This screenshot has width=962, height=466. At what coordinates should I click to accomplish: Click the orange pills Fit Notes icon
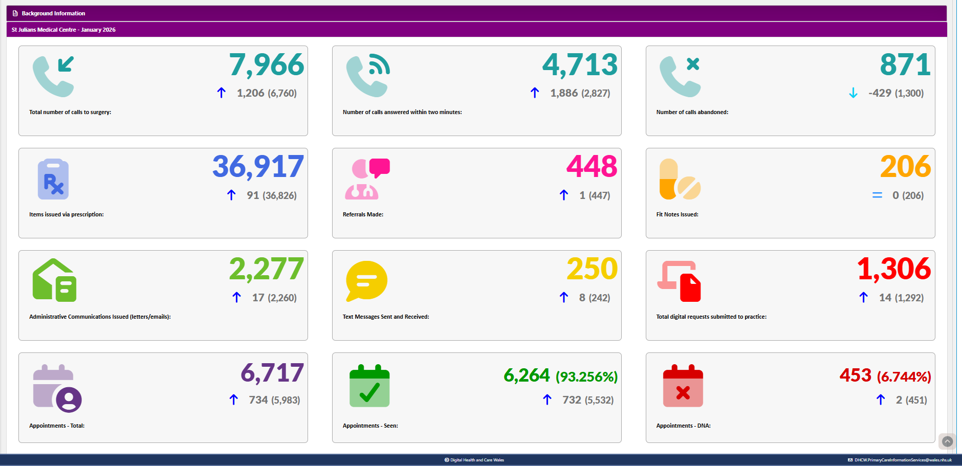click(680, 179)
